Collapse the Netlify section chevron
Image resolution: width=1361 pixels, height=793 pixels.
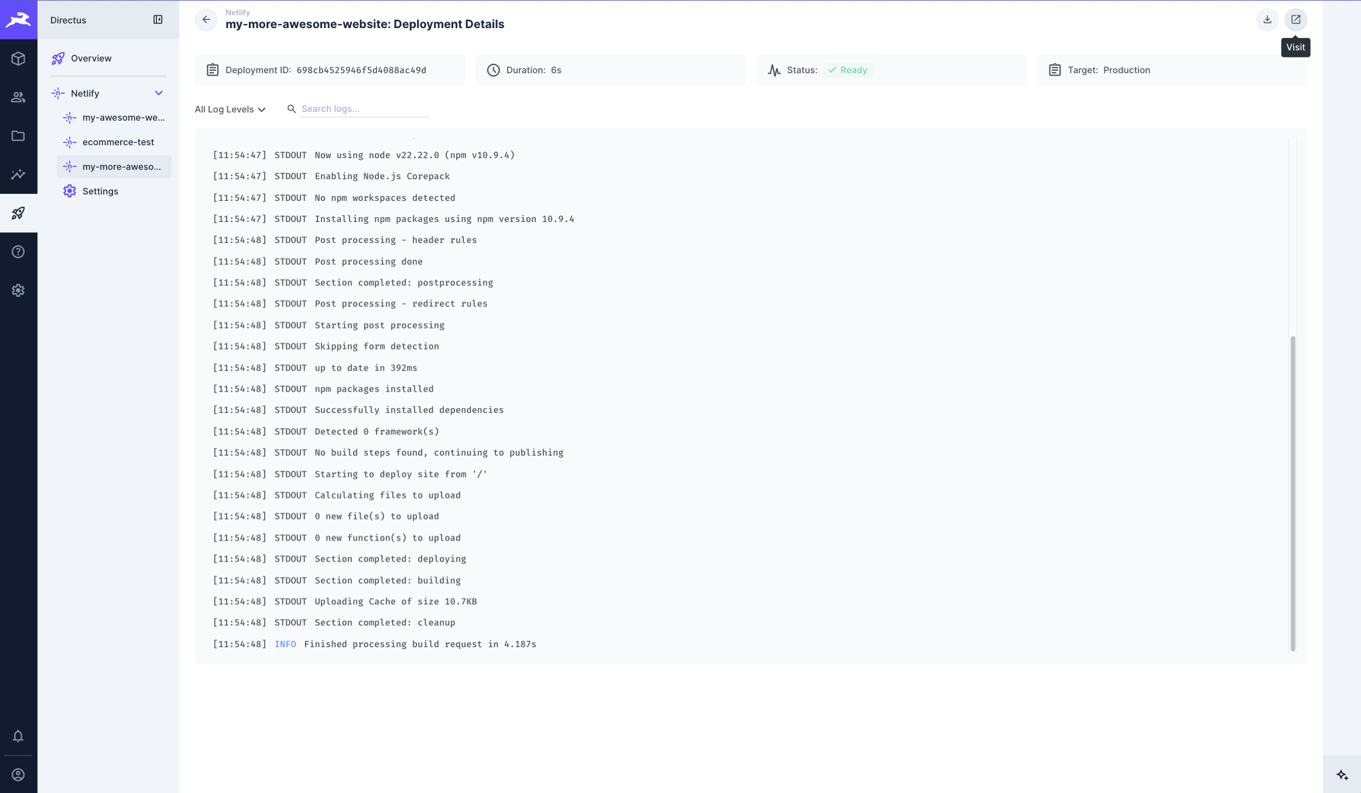pyautogui.click(x=159, y=93)
